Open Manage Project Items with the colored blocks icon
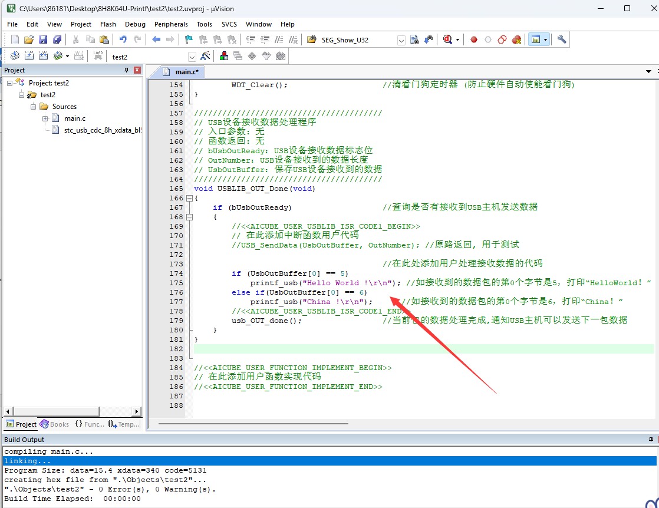 click(224, 56)
